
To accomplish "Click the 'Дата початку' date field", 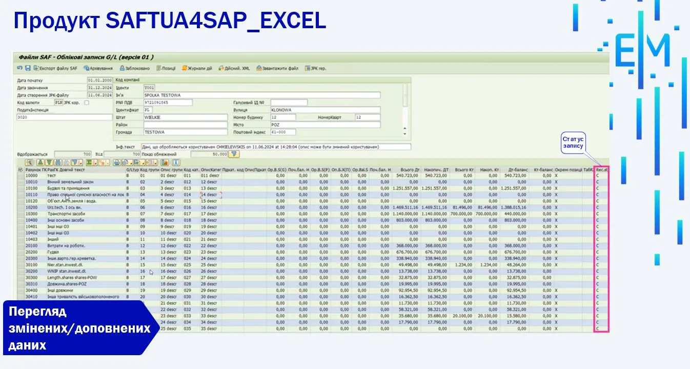I will [99, 80].
